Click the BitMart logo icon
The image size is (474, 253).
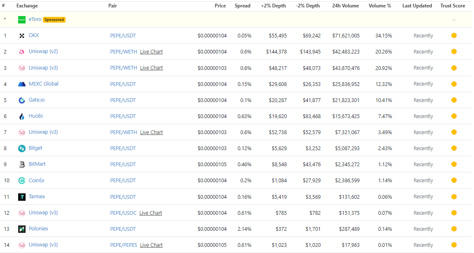pyautogui.click(x=22, y=165)
